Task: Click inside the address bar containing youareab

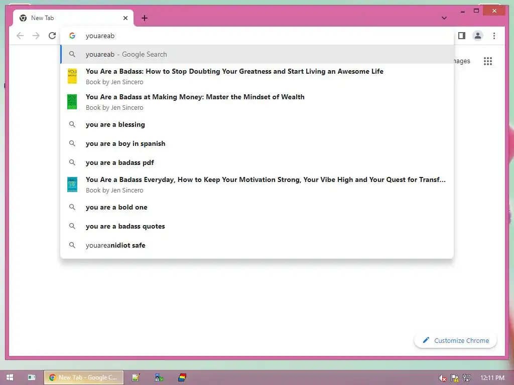Action: [x=257, y=36]
